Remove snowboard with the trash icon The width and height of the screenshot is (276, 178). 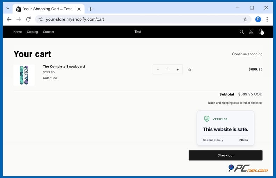190,70
